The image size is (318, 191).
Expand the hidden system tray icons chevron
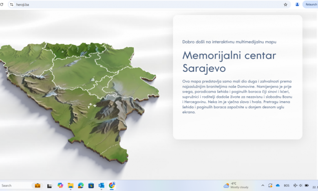tap(263, 185)
